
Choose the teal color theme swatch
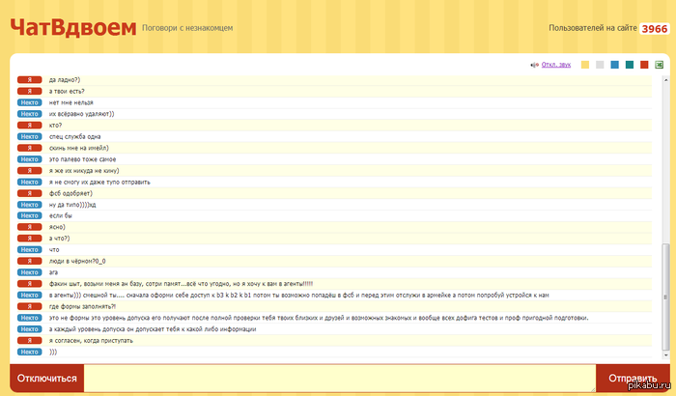click(x=629, y=65)
